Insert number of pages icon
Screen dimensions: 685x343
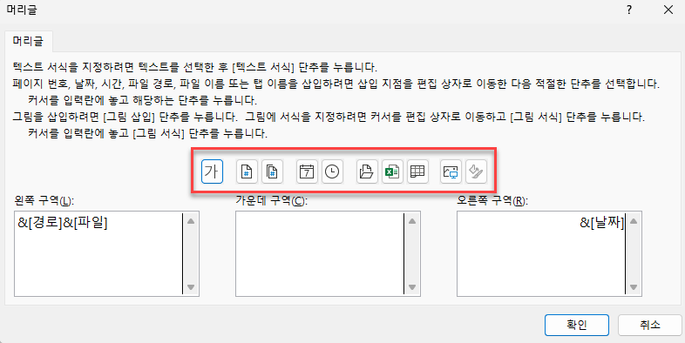point(272,171)
